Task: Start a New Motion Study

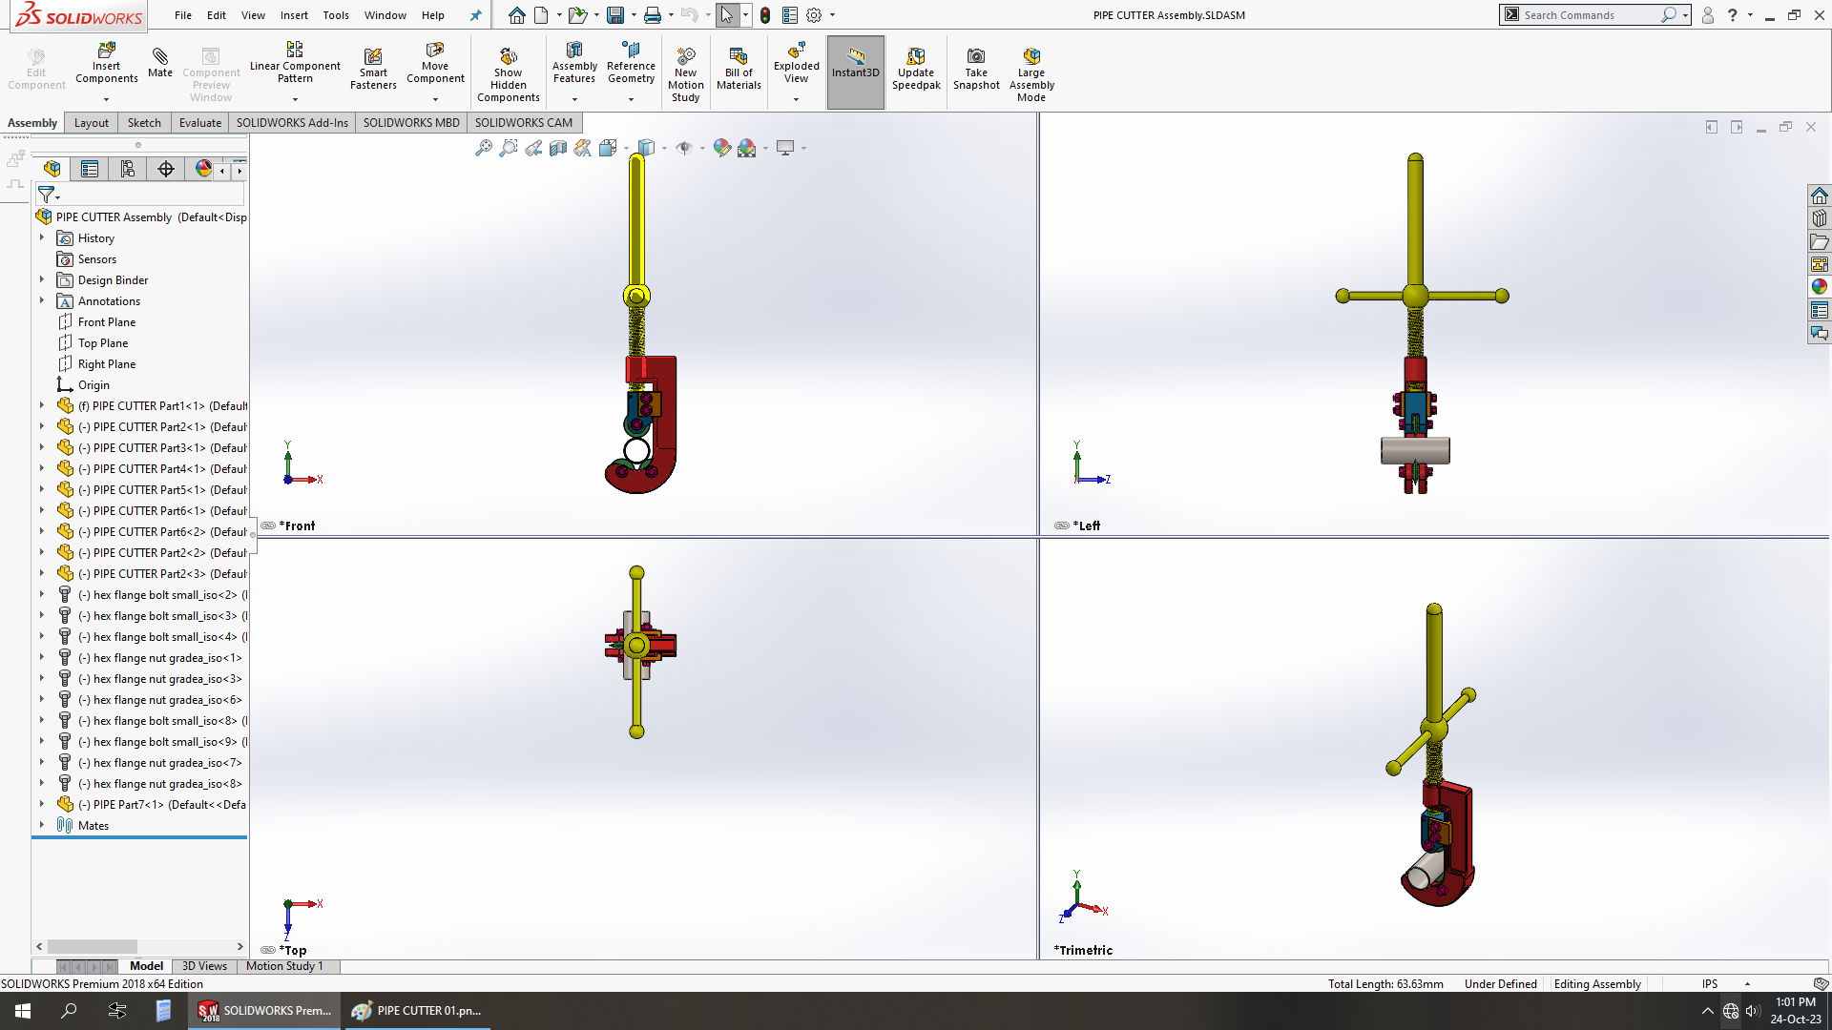Action: [x=685, y=73]
